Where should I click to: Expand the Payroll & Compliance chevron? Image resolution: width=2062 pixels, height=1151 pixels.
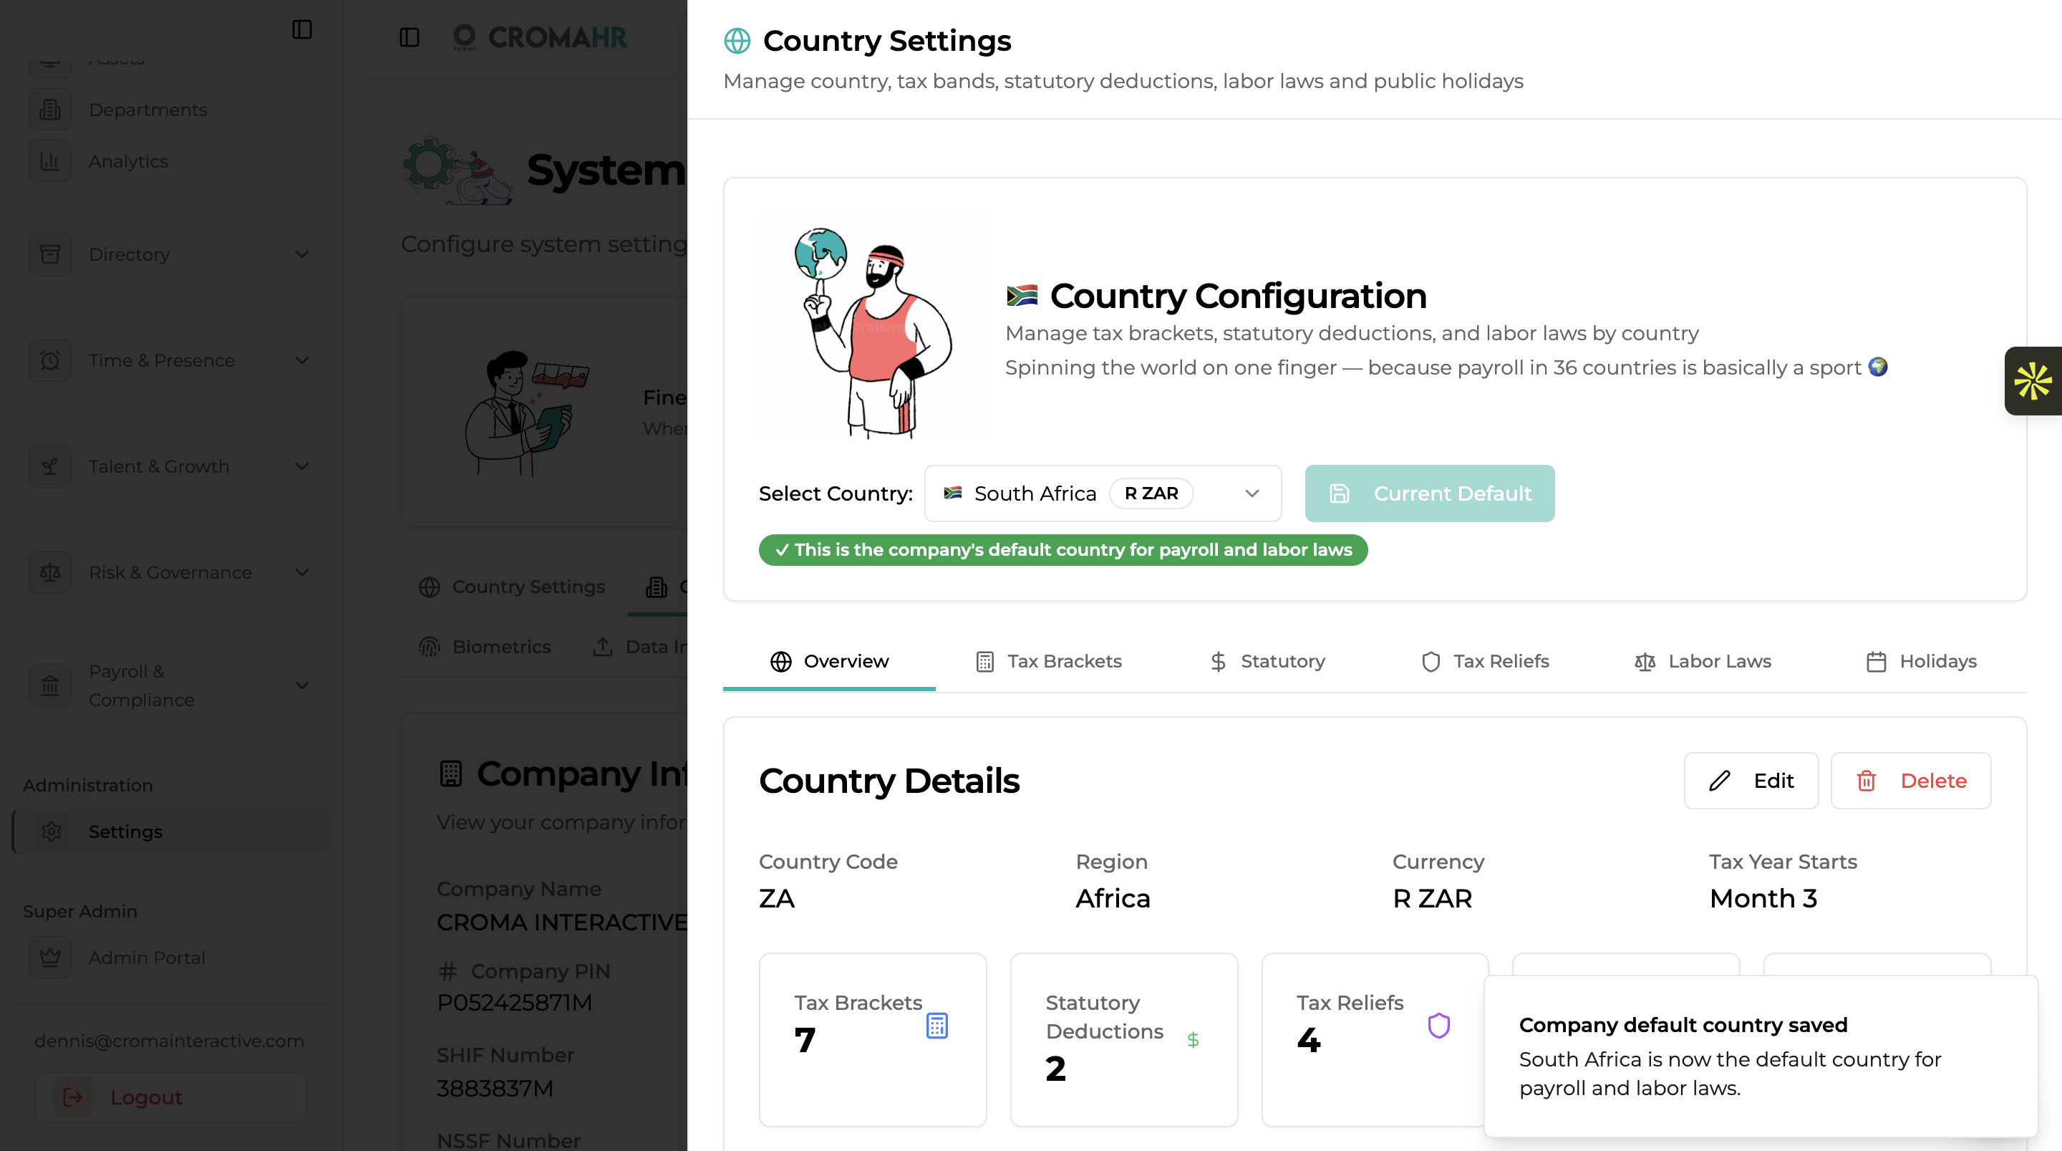coord(301,685)
